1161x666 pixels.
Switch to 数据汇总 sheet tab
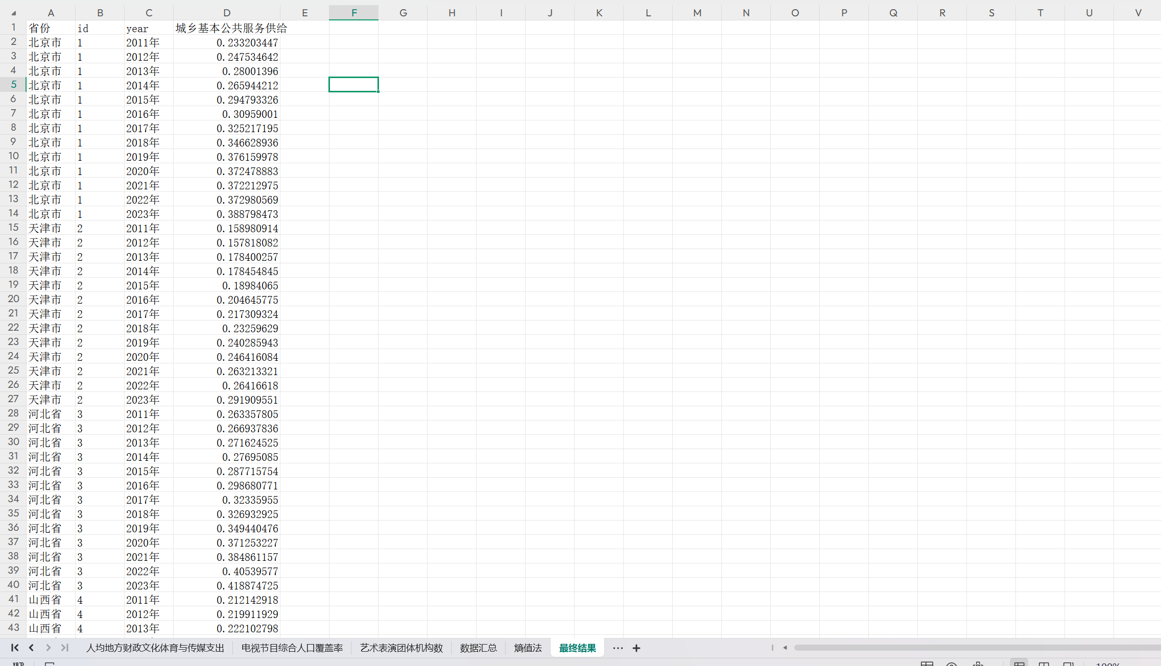(478, 648)
